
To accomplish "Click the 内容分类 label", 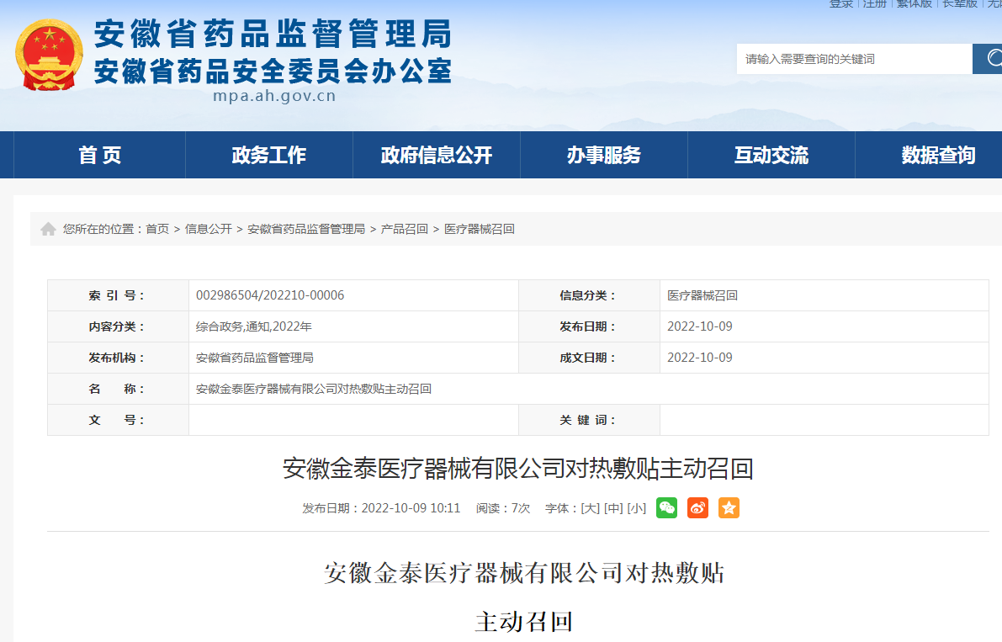I will [x=118, y=326].
